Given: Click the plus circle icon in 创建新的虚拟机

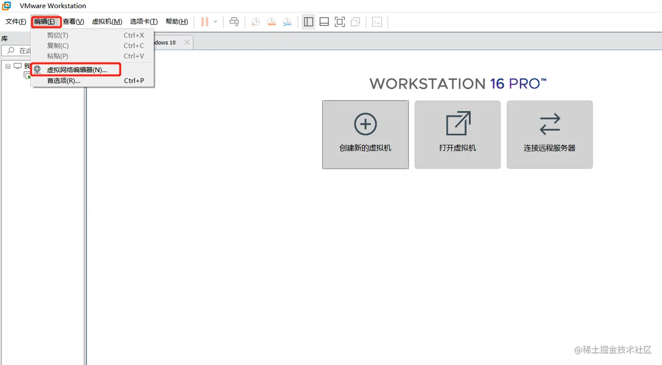Looking at the screenshot, I should click(x=365, y=124).
